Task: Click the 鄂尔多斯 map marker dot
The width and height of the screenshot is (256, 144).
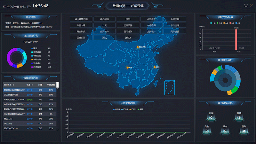Action: (138, 47)
